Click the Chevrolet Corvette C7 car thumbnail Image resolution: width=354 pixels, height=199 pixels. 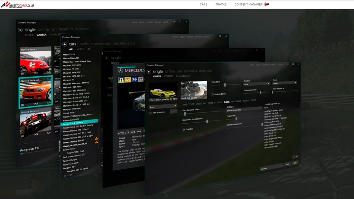coord(163,92)
